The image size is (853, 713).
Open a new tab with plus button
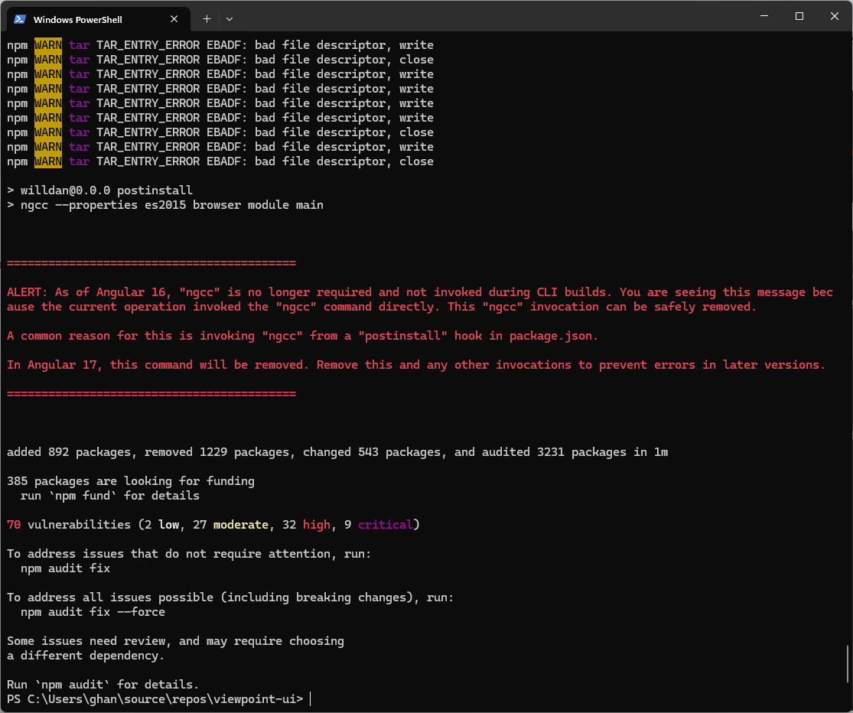(207, 19)
